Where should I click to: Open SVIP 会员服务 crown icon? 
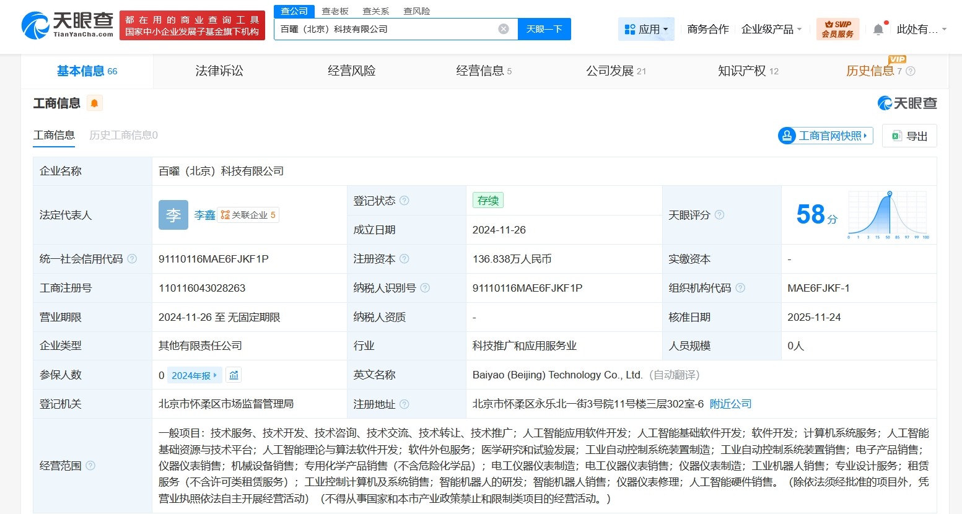click(837, 28)
